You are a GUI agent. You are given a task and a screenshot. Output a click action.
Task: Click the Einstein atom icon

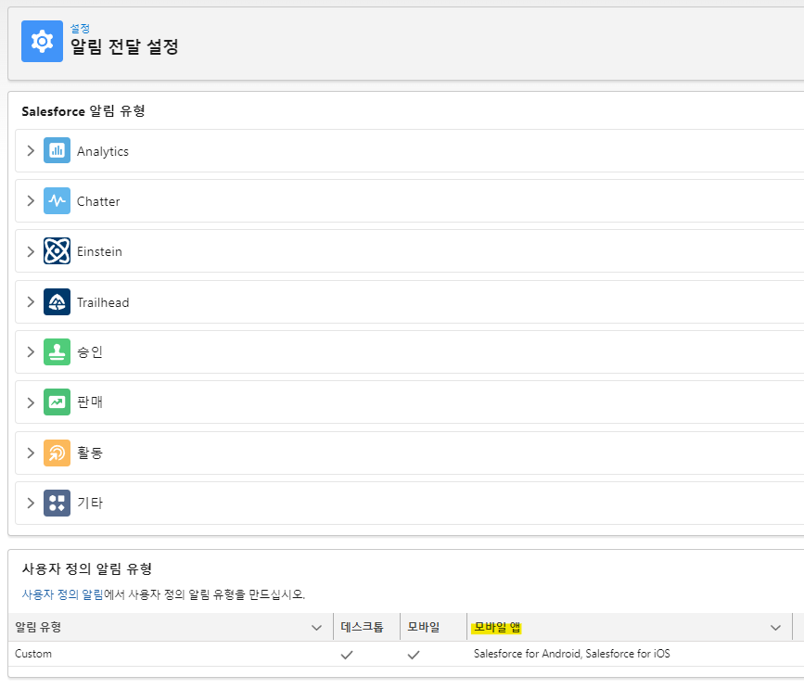point(57,250)
